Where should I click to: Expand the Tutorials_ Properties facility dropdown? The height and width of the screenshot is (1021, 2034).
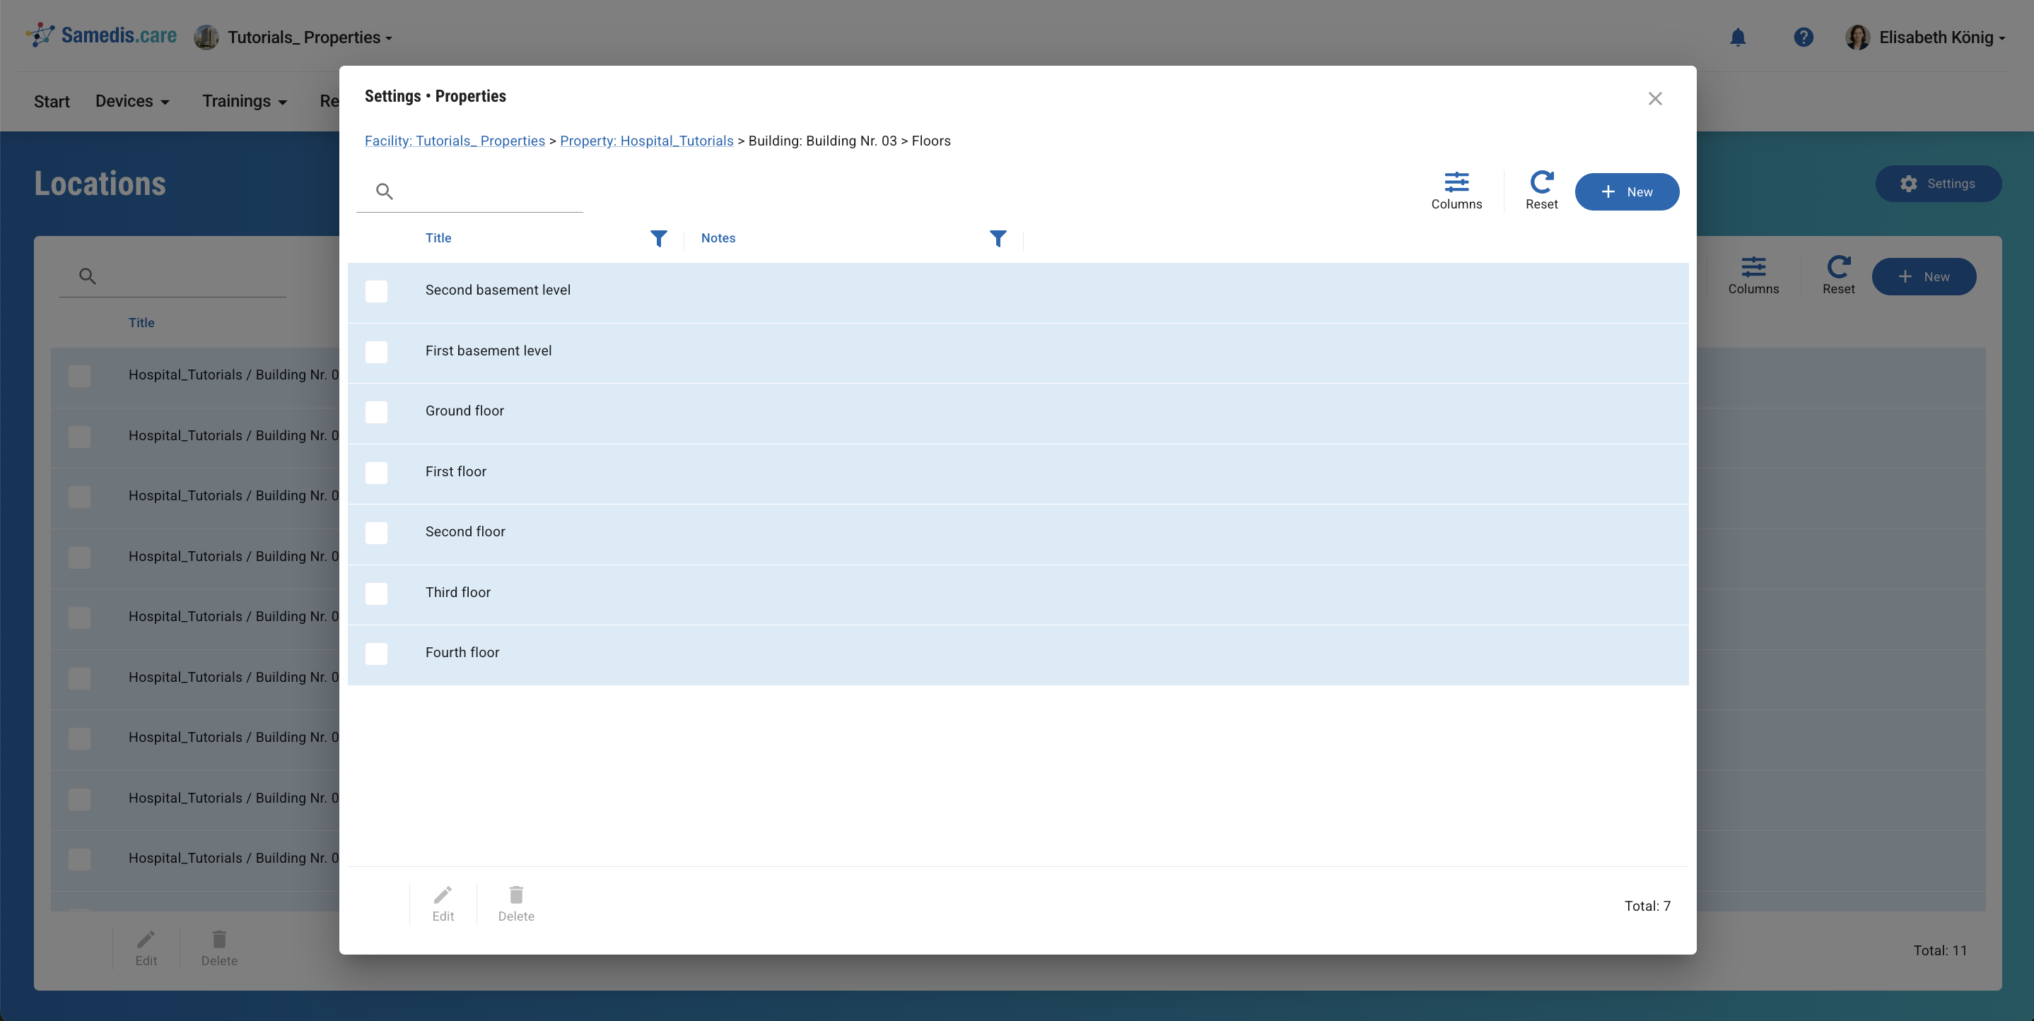point(309,37)
